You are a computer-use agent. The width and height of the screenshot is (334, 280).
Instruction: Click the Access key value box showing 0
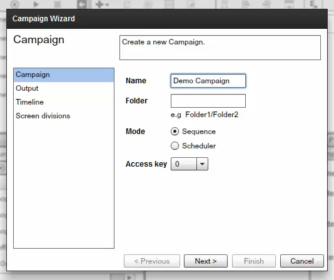tap(184, 164)
